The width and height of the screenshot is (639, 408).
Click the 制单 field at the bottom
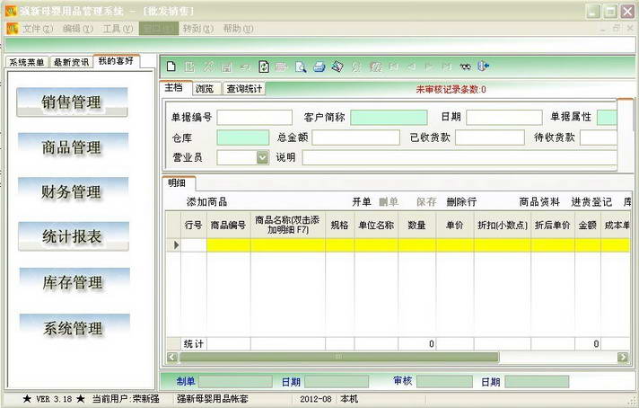[235, 382]
